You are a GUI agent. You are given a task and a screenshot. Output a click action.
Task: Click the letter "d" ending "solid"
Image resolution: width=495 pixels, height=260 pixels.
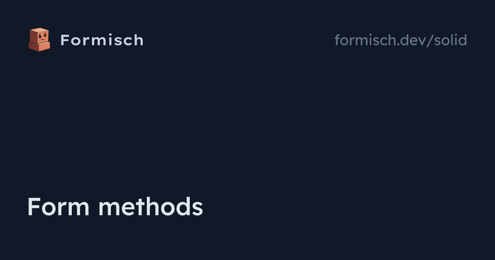coord(463,40)
